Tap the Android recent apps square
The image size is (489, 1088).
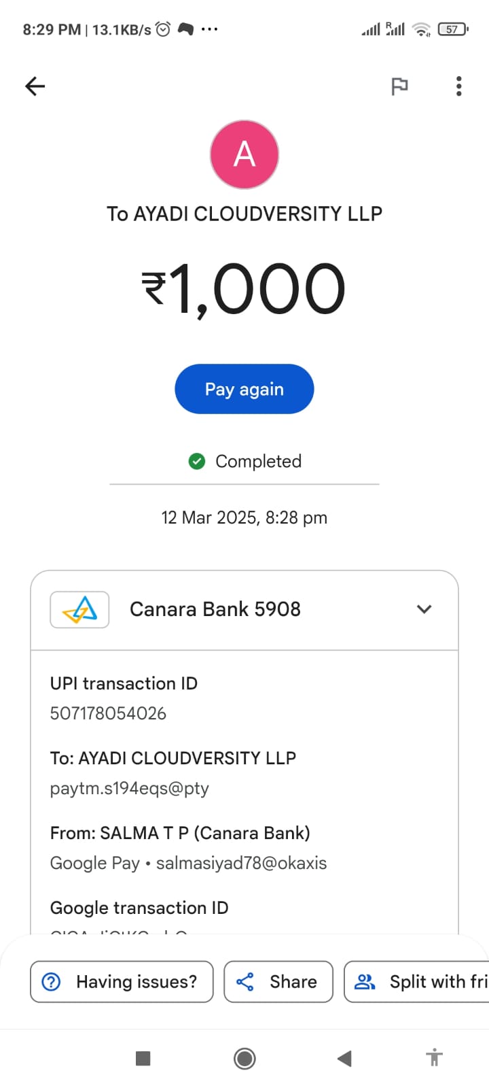(x=143, y=1058)
